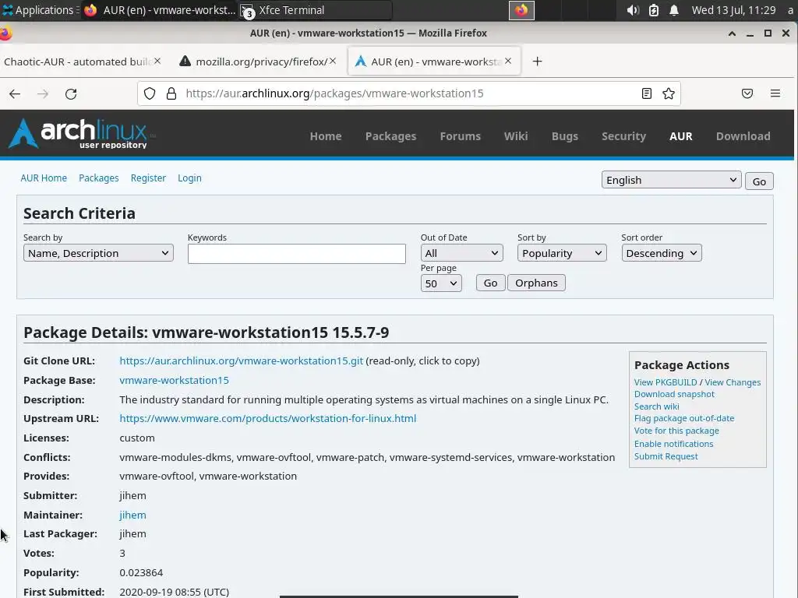This screenshot has height=598, width=798.
Task: Click the Login link
Action: (189, 178)
